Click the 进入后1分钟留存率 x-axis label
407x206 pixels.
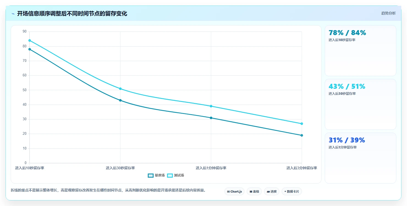coord(211,168)
